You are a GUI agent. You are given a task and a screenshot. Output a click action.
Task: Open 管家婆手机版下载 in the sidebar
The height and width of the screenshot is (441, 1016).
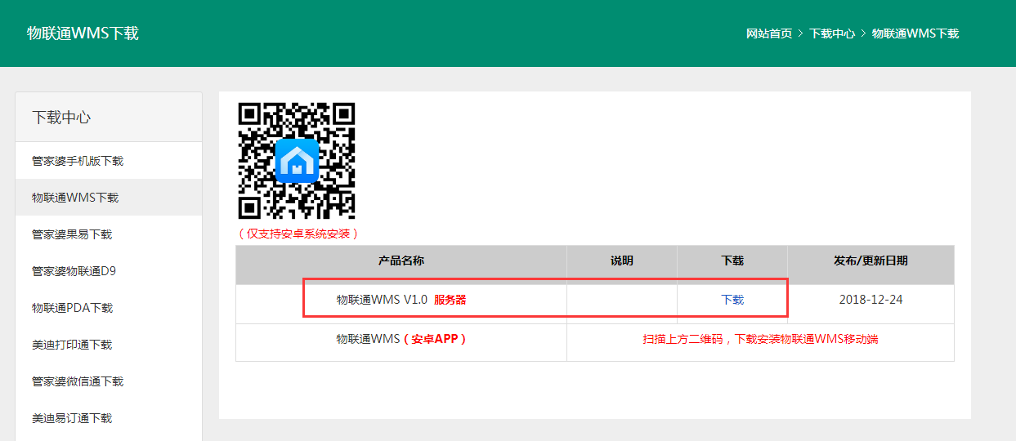pos(109,161)
